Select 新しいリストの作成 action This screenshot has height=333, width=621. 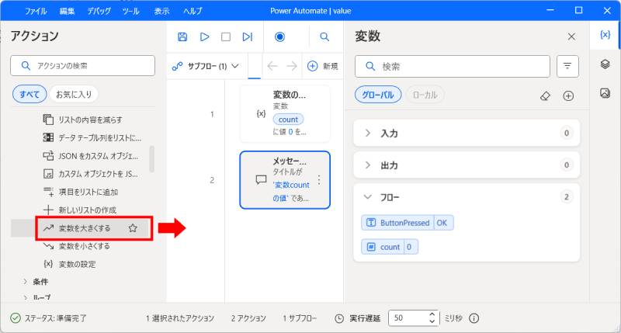point(79,210)
